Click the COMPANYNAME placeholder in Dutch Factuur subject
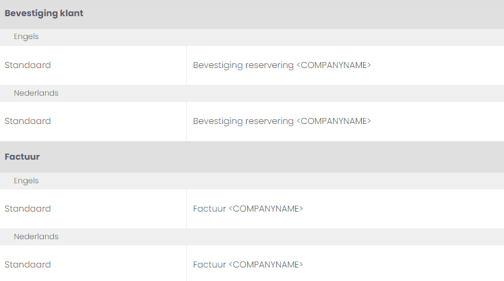Image resolution: width=504 pixels, height=281 pixels. pos(267,265)
